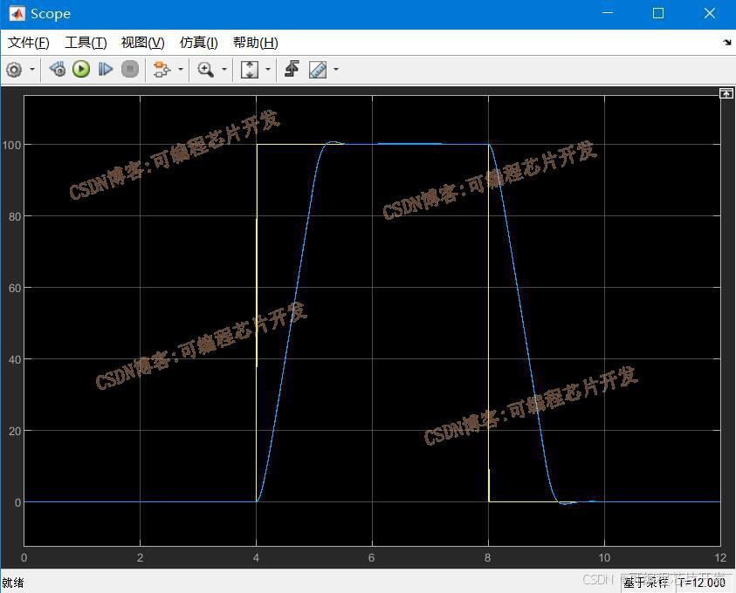This screenshot has width=736, height=593.
Task: Click the dock scope arrow at menu bar right
Action: pyautogui.click(x=727, y=42)
